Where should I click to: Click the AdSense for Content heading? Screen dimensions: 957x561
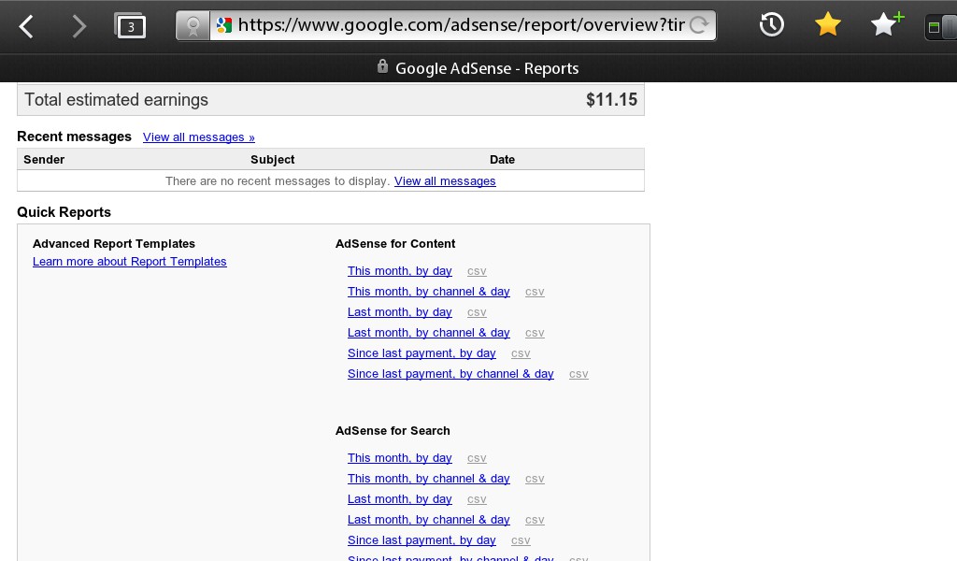pyautogui.click(x=395, y=244)
